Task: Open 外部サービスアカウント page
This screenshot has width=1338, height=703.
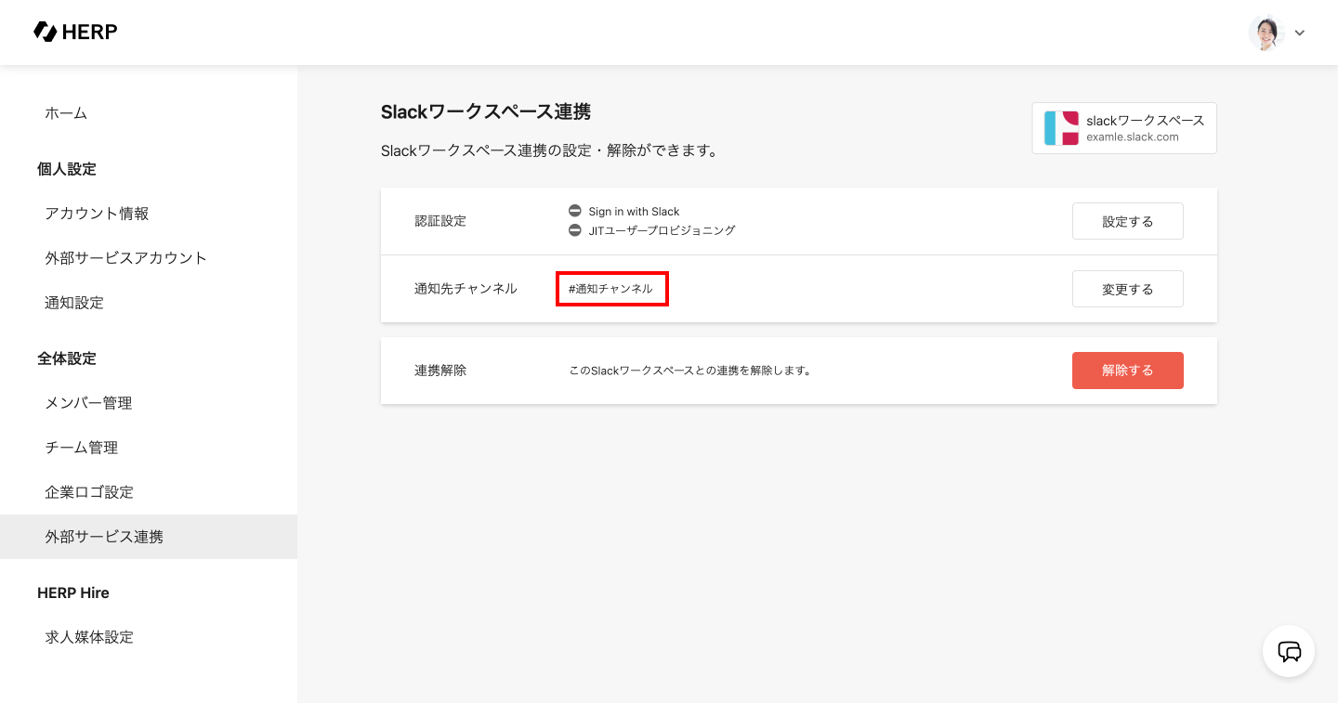Action: (125, 258)
